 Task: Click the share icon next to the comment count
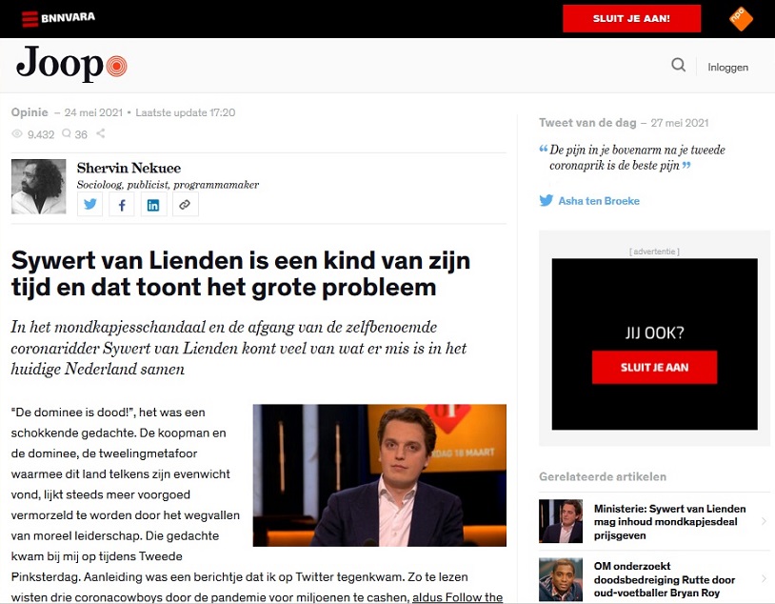tap(101, 133)
